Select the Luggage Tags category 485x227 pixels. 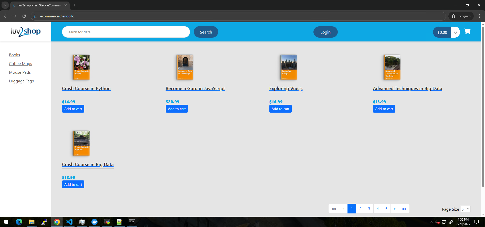click(21, 81)
